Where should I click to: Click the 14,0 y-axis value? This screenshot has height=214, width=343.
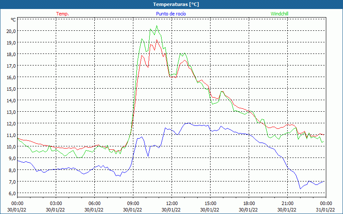point(12,101)
